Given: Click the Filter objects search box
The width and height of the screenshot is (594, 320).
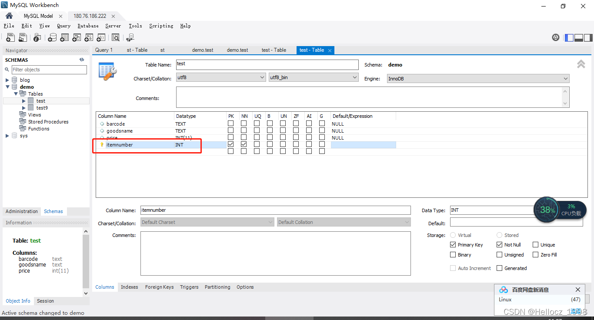Looking at the screenshot, I should [49, 70].
